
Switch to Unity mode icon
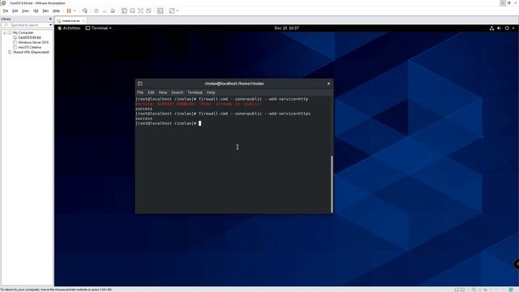(148, 11)
